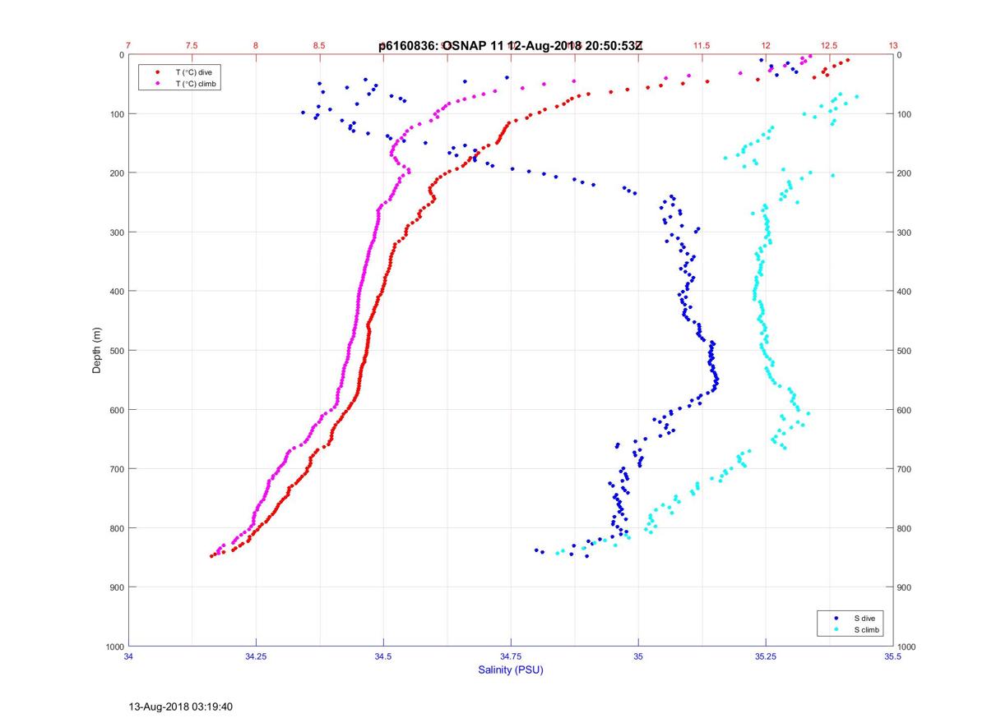Click the magenta marker of T climb legend

(157, 84)
